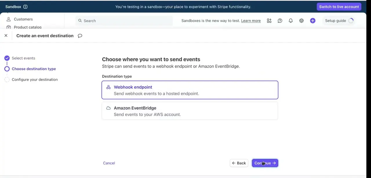Open the notifications bell
Viewport: 371px width, 178px height.
(x=291, y=21)
